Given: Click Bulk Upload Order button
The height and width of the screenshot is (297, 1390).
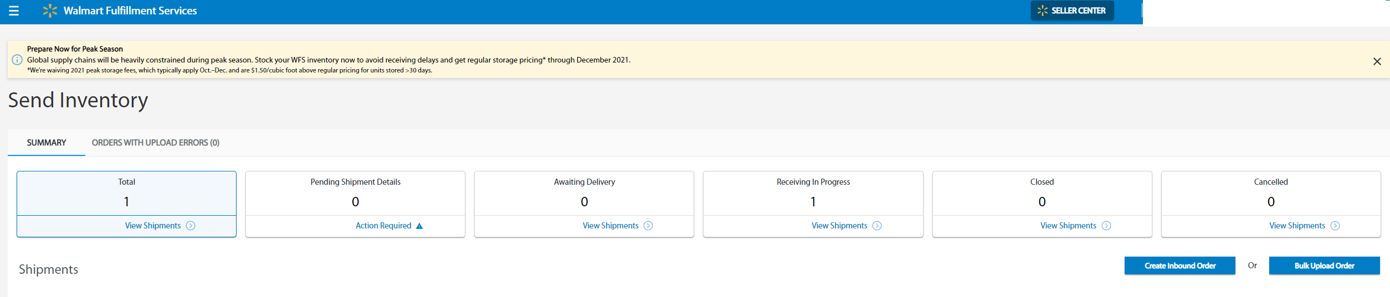Looking at the screenshot, I should click(x=1324, y=265).
